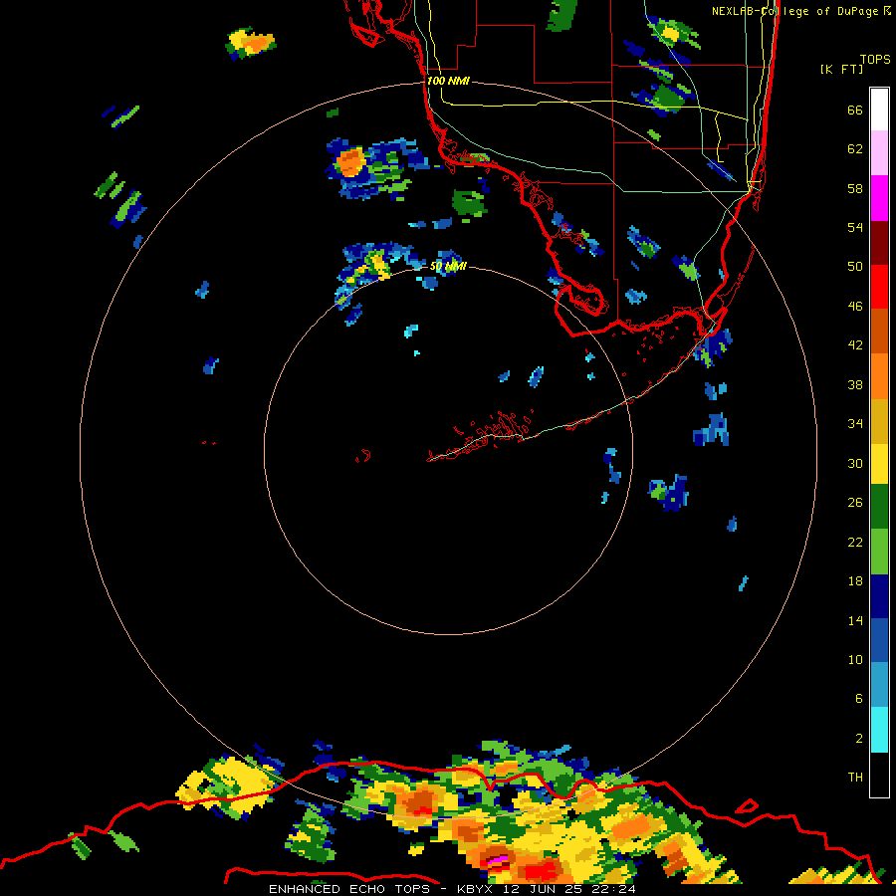This screenshot has height=896, width=896.
Task: Click the TH threshold label
Action: pos(855,778)
